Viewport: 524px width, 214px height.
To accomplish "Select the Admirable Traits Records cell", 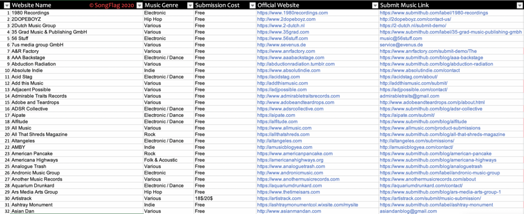I will coord(77,96).
